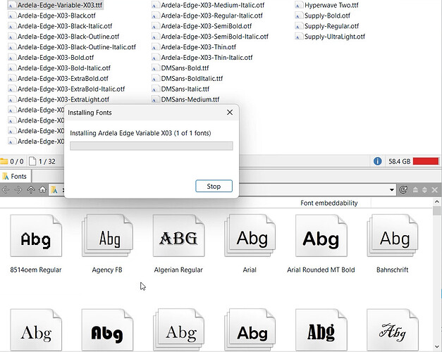Screen dimensions: 442x352
Task: Click the fonts pane scrollbar thumb
Action: coord(436,211)
